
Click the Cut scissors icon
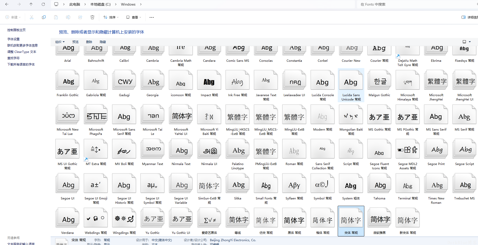pos(32,17)
